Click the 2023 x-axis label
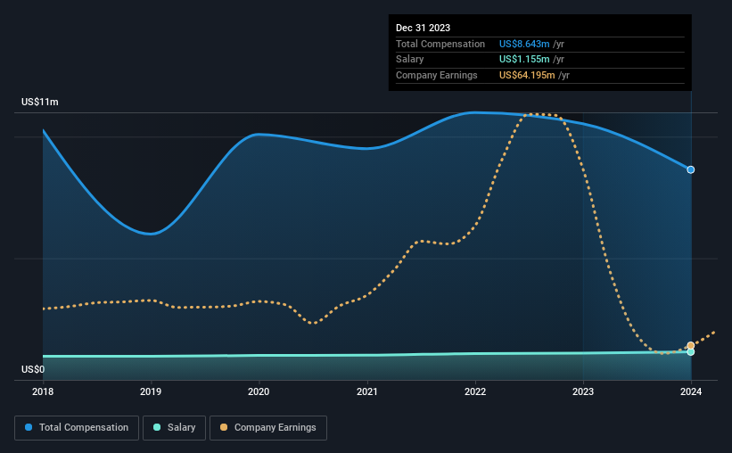This screenshot has width=732, height=453. tap(583, 391)
